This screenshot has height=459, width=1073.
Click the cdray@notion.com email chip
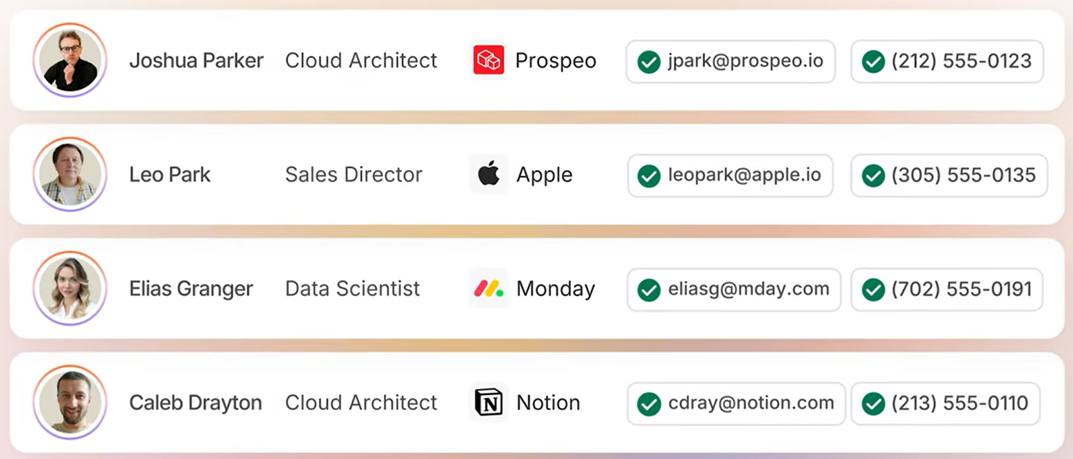pyautogui.click(x=736, y=404)
